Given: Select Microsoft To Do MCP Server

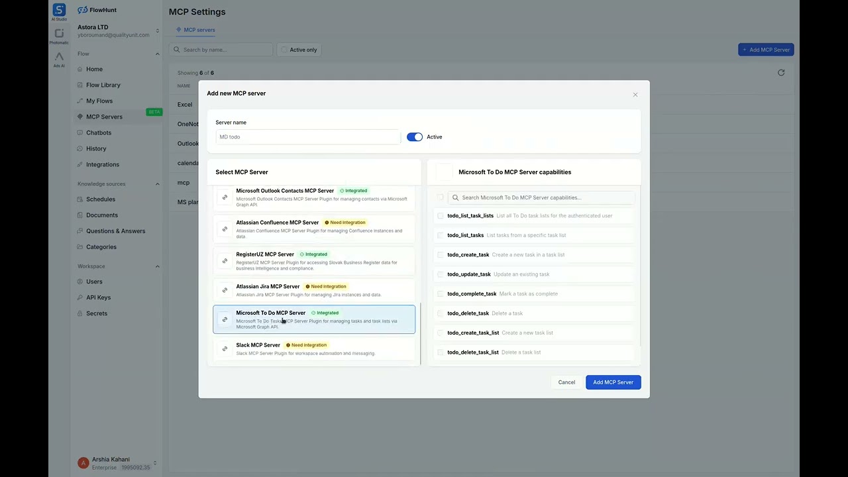Looking at the screenshot, I should click(x=314, y=319).
